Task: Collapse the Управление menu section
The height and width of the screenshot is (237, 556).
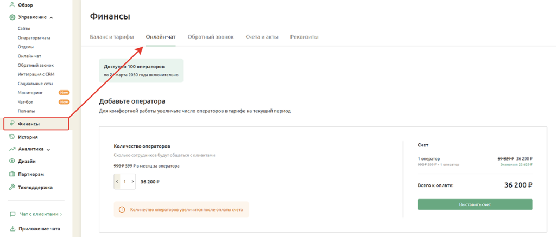Action: point(51,18)
